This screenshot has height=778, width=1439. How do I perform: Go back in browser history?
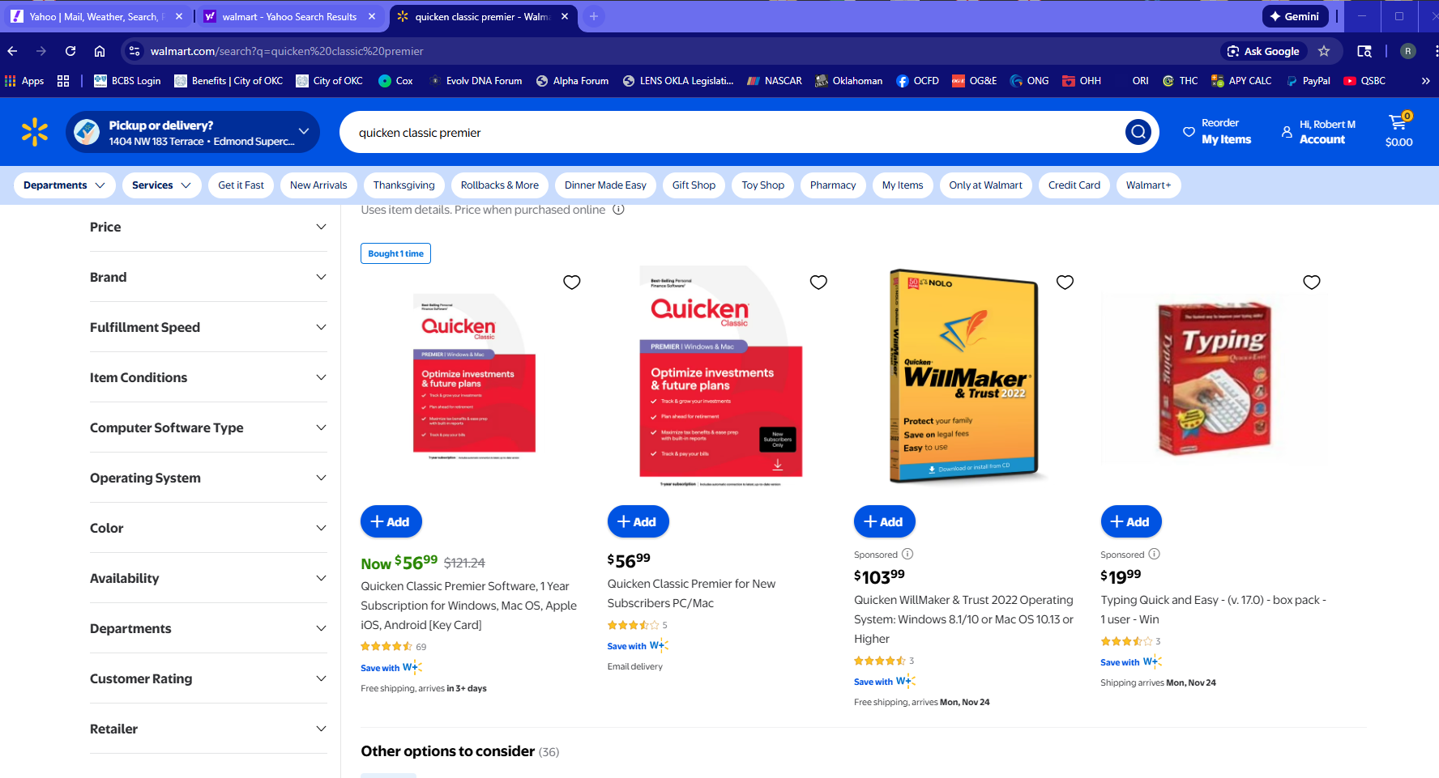point(12,51)
